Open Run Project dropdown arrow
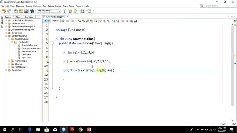 point(79,11)
